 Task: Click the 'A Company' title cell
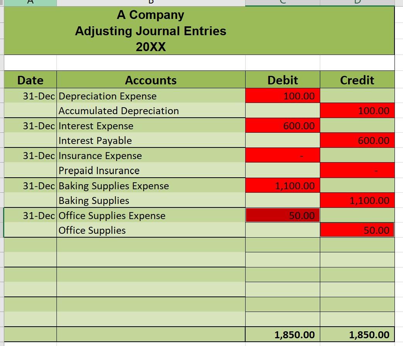(150, 15)
